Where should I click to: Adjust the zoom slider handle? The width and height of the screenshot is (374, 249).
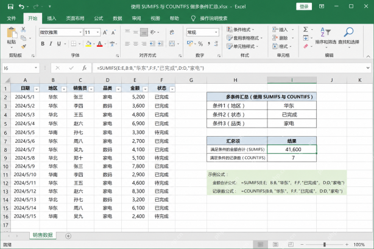point(325,244)
